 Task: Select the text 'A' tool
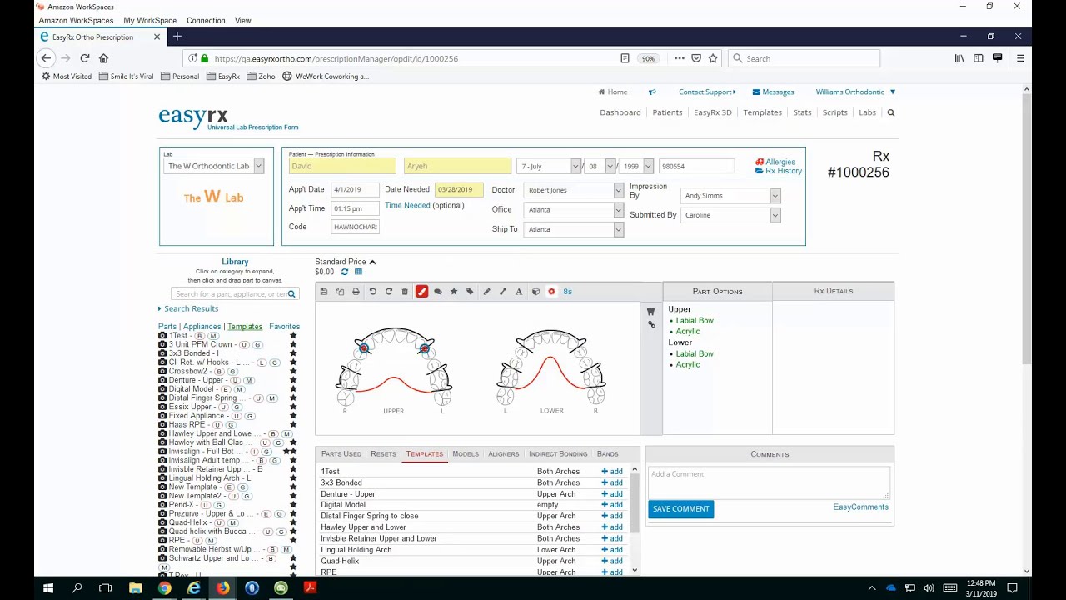tap(519, 292)
